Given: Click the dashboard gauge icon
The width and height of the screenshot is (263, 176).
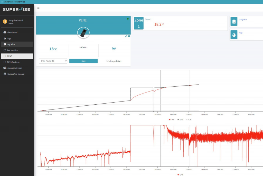Looking at the screenshot, I should click(5, 32).
